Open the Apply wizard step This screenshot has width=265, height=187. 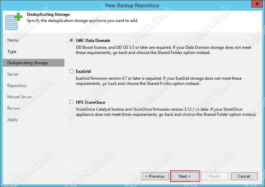click(x=12, y=120)
